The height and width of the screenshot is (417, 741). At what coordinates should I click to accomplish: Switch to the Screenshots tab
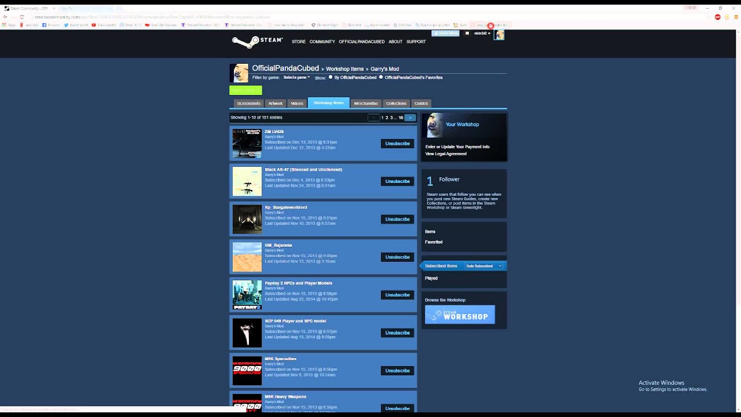(248, 103)
